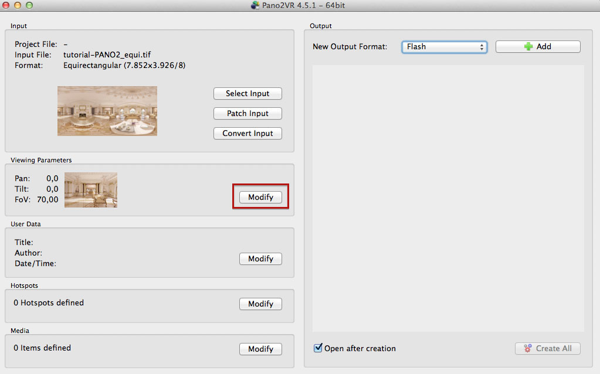Click the red close window button
Viewport: 600px width, 374px height.
[x=6, y=5]
